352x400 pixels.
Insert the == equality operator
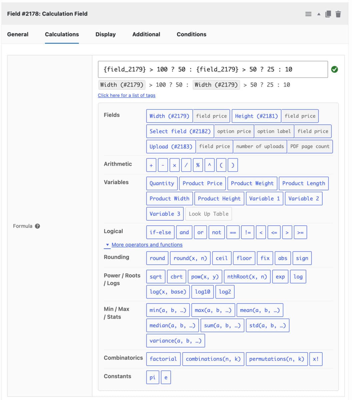(x=233, y=232)
